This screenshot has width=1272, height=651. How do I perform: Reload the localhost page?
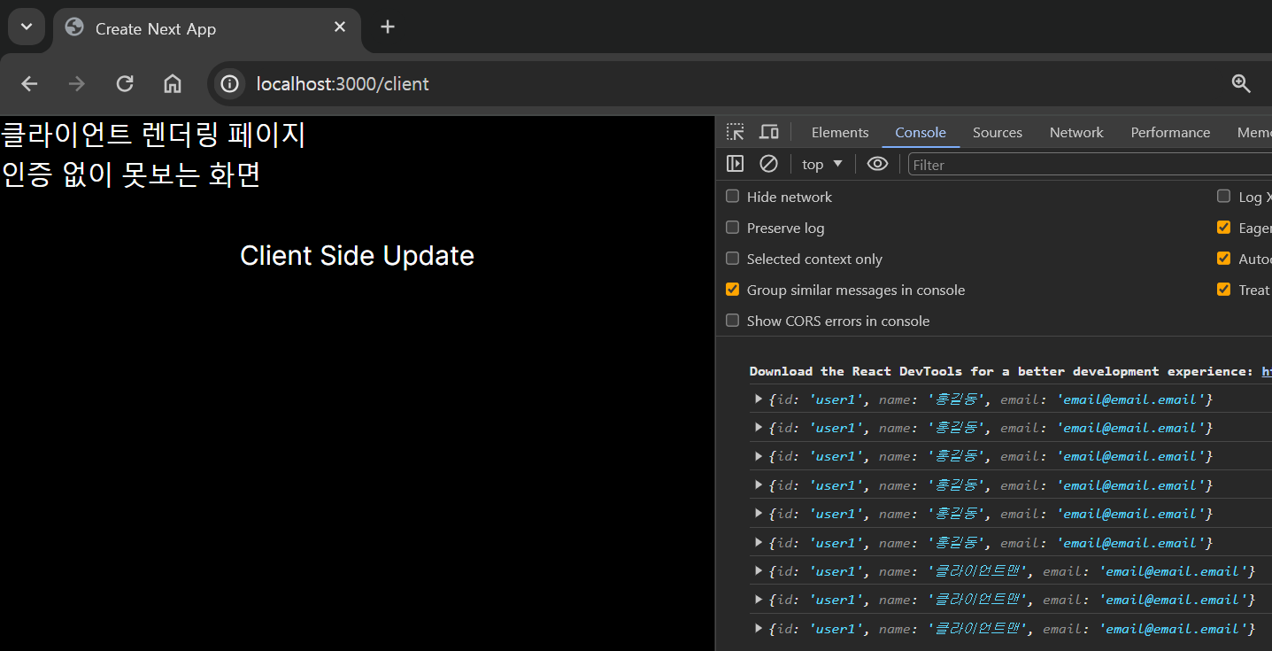124,83
